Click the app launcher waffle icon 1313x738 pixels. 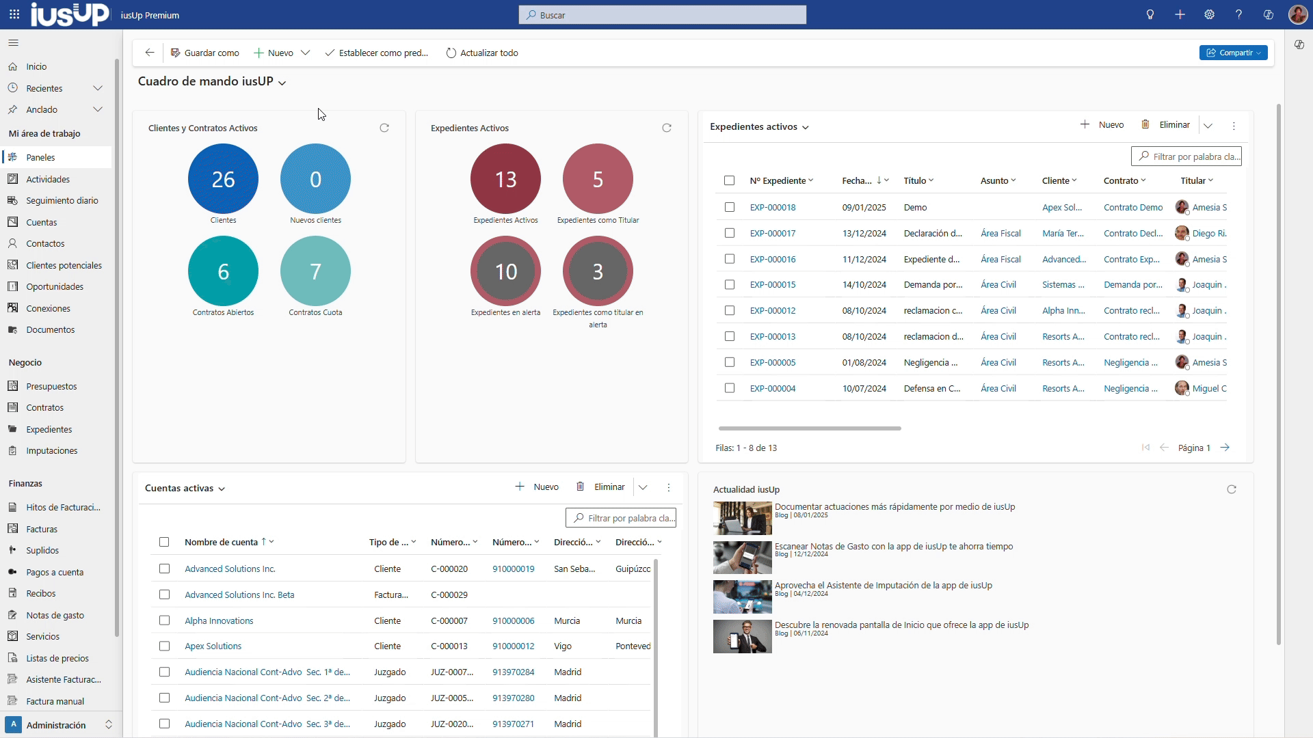(14, 14)
